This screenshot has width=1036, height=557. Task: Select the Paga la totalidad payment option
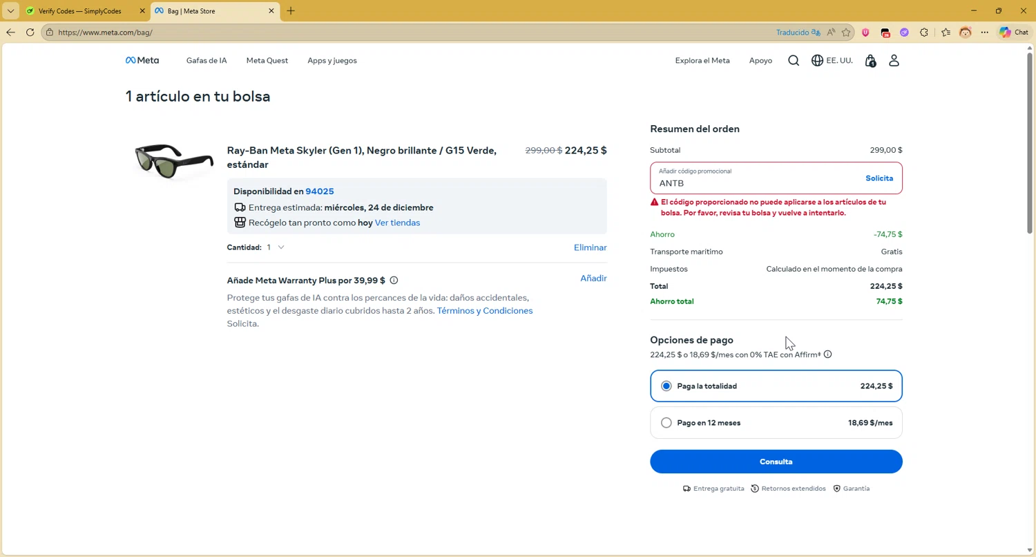point(776,386)
